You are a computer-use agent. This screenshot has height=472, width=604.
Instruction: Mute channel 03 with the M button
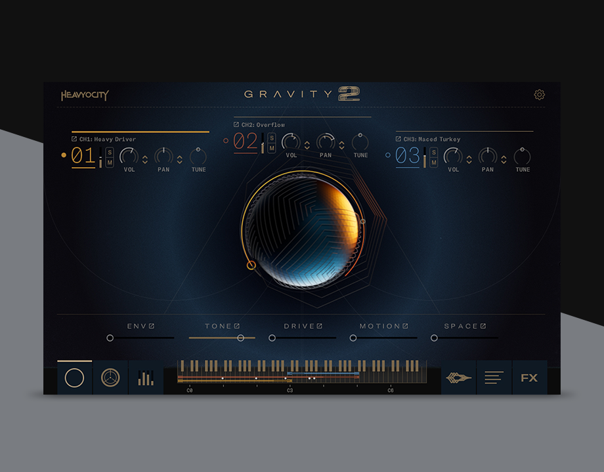click(x=434, y=163)
